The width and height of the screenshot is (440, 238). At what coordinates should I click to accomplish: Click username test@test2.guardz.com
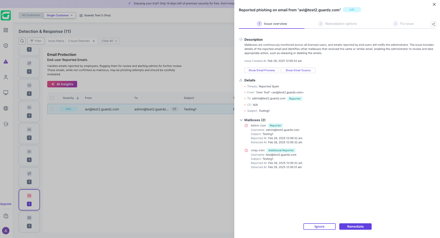281,155
